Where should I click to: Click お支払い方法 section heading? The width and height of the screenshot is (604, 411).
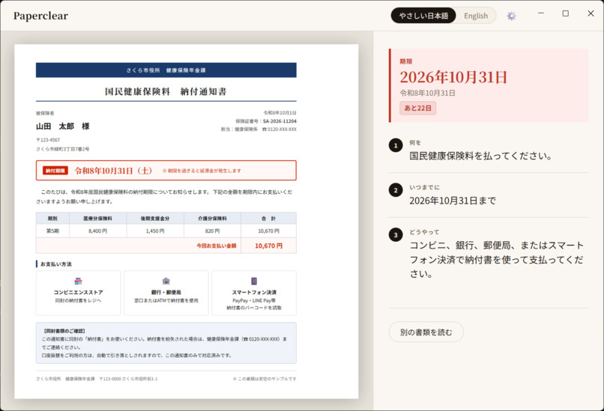(x=56, y=264)
